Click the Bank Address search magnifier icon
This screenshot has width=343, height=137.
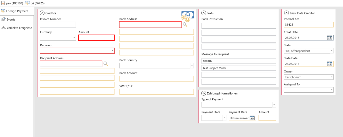tap(185, 25)
